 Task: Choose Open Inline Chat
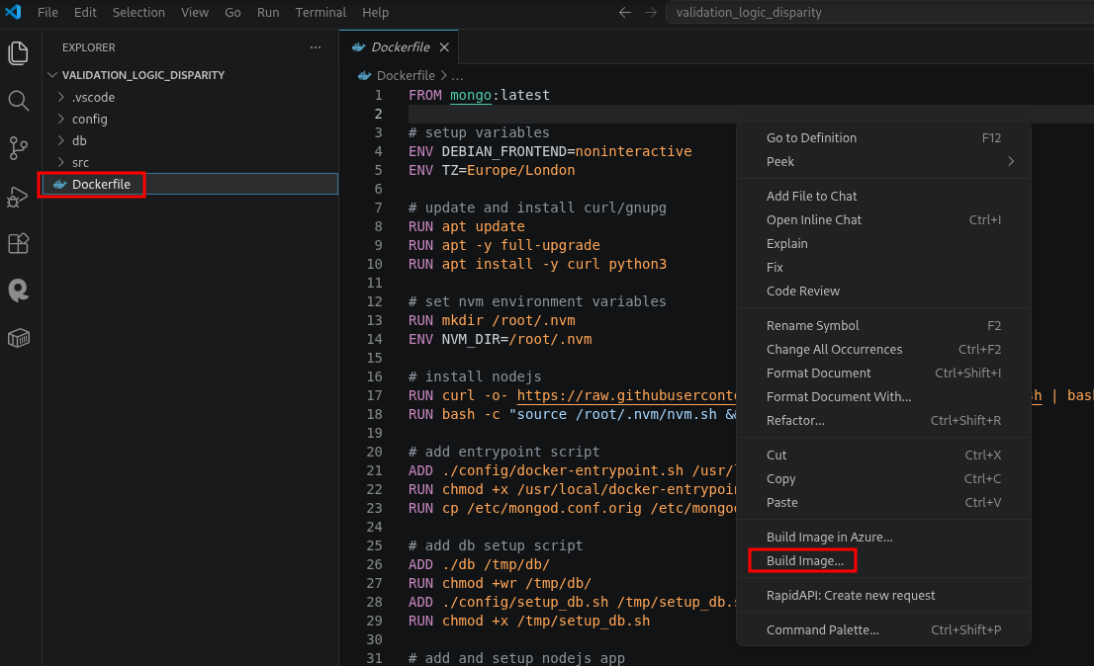[x=883, y=220]
